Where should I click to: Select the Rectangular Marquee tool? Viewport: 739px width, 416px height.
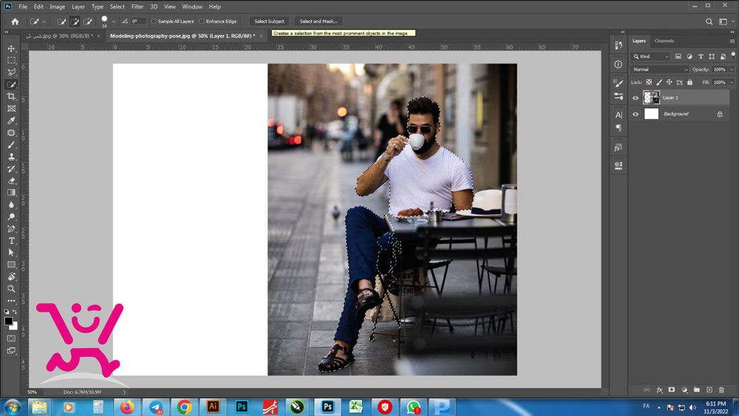pyautogui.click(x=11, y=60)
